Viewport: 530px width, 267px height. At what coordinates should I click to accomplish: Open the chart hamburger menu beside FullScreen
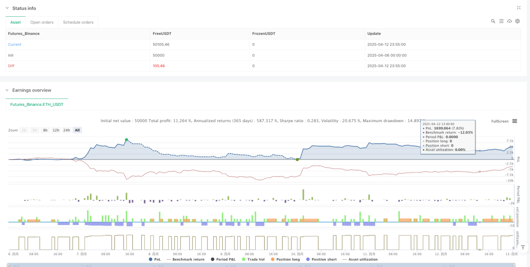pyautogui.click(x=515, y=121)
